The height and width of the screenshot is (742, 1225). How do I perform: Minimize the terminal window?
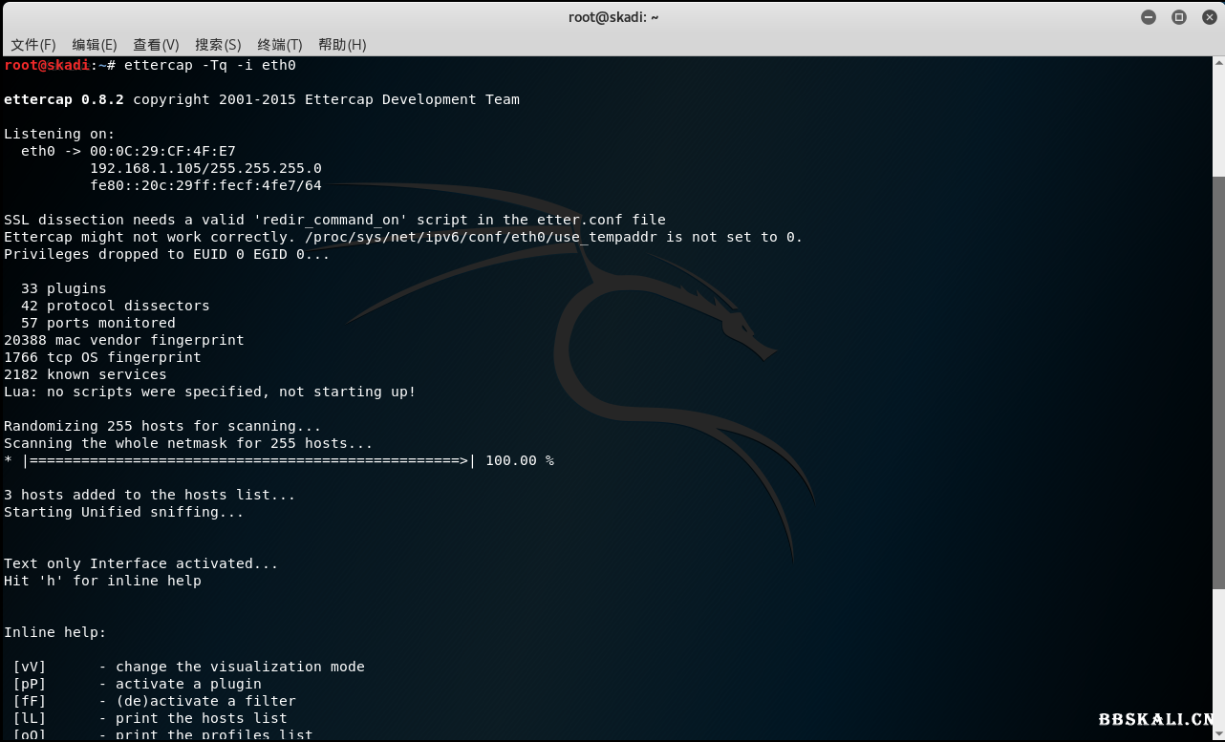(1149, 17)
